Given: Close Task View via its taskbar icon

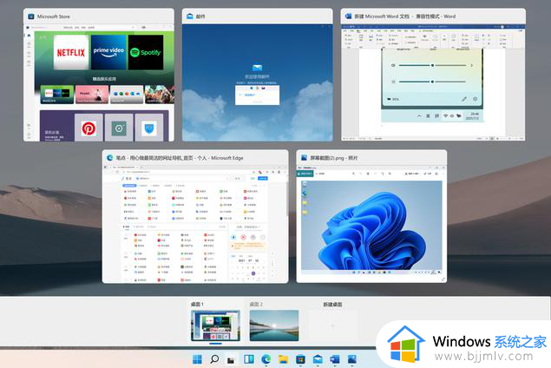Looking at the screenshot, I should pyautogui.click(x=231, y=359).
